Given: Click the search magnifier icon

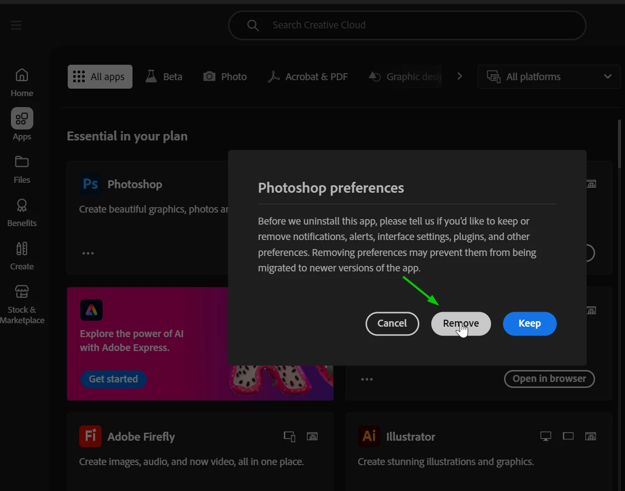Looking at the screenshot, I should [253, 25].
